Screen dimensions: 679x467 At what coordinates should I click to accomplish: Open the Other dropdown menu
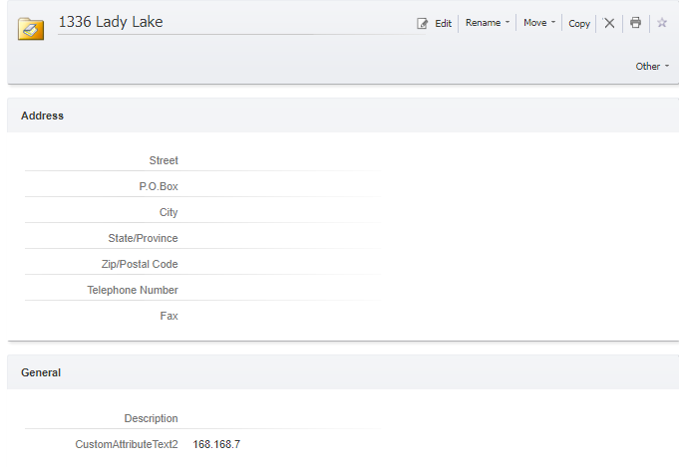pos(652,66)
